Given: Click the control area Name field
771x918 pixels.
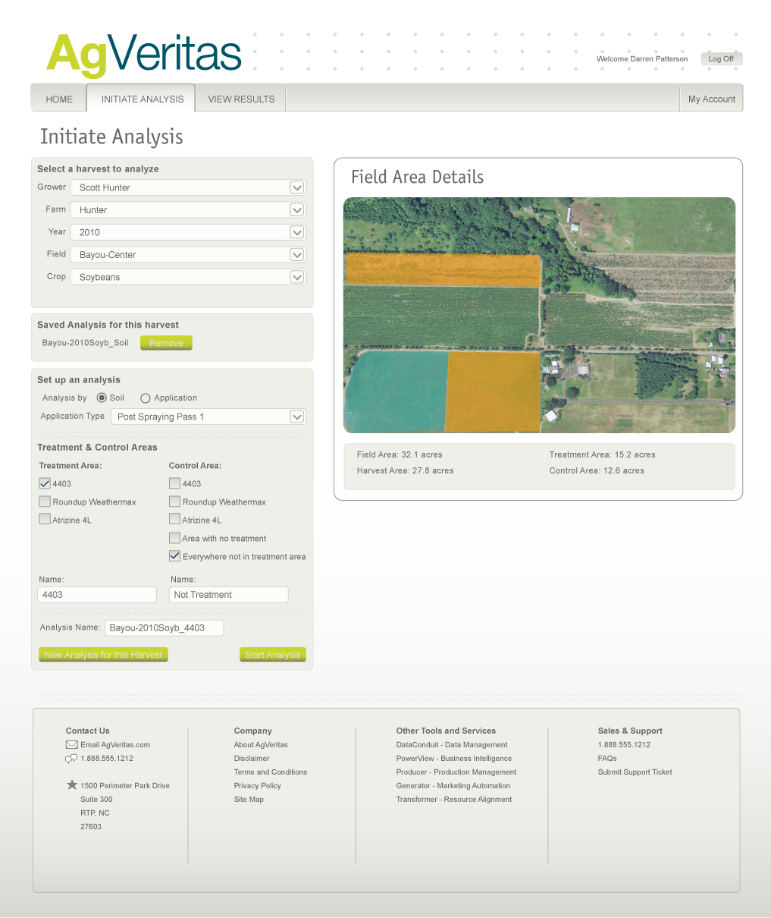Looking at the screenshot, I should [x=228, y=595].
